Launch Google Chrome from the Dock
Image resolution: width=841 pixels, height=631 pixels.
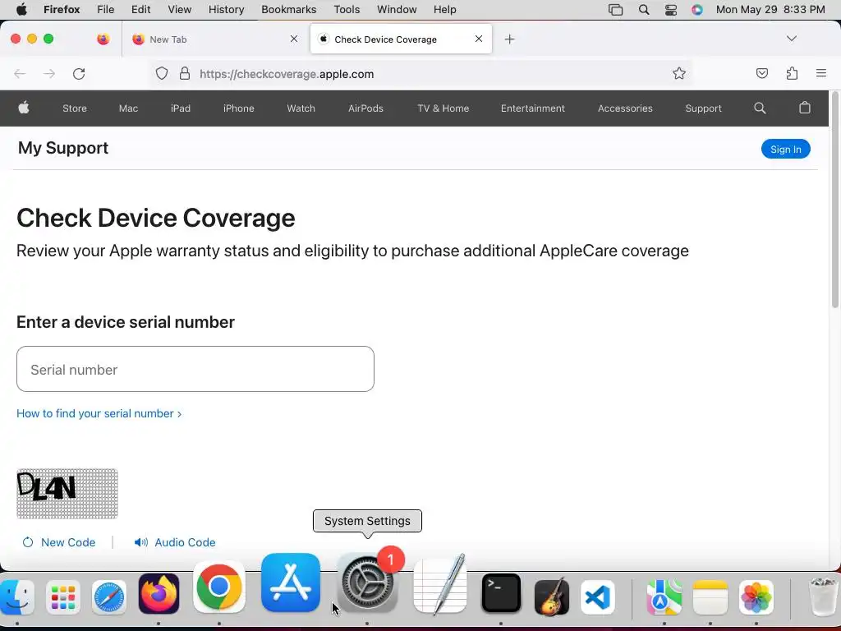(x=218, y=587)
